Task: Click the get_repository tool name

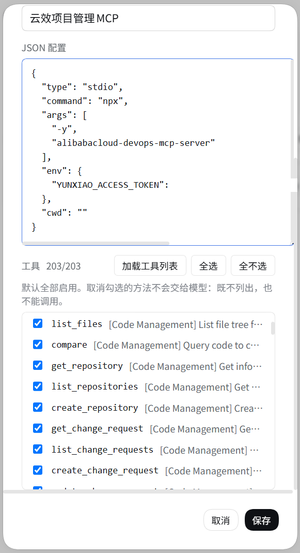Action: click(87, 366)
